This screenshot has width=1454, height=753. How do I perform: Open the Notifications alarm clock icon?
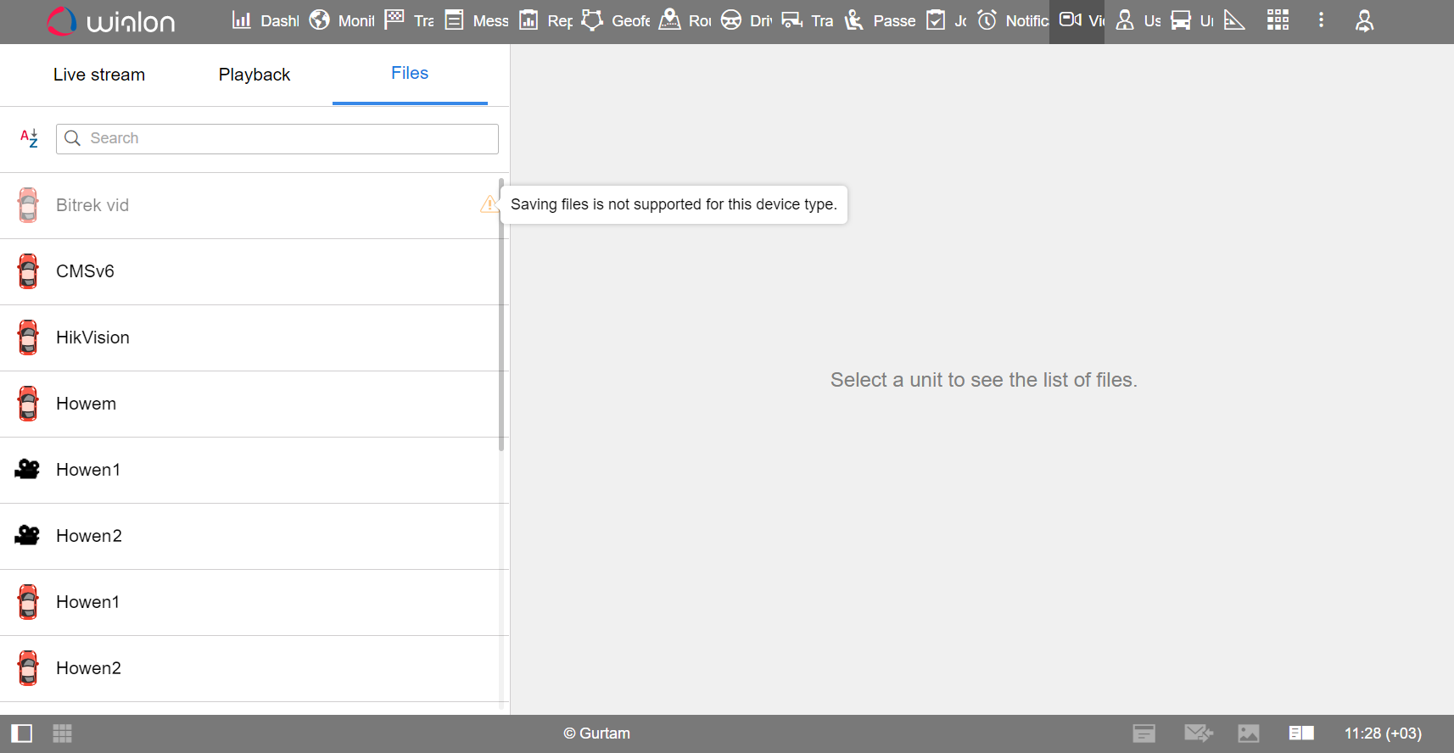987,20
